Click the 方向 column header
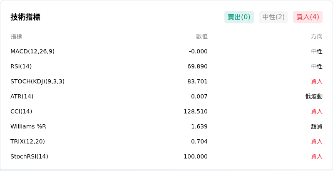This screenshot has height=171, width=333. click(x=317, y=36)
